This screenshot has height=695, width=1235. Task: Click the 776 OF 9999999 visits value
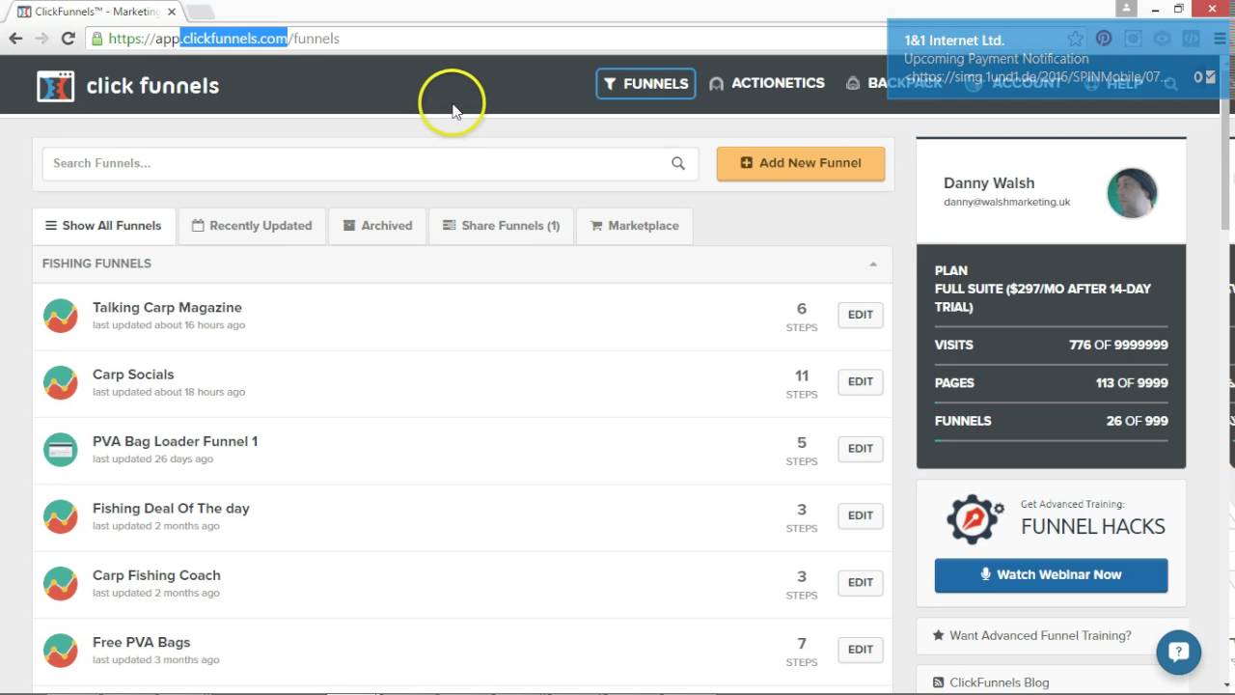[x=1118, y=345]
